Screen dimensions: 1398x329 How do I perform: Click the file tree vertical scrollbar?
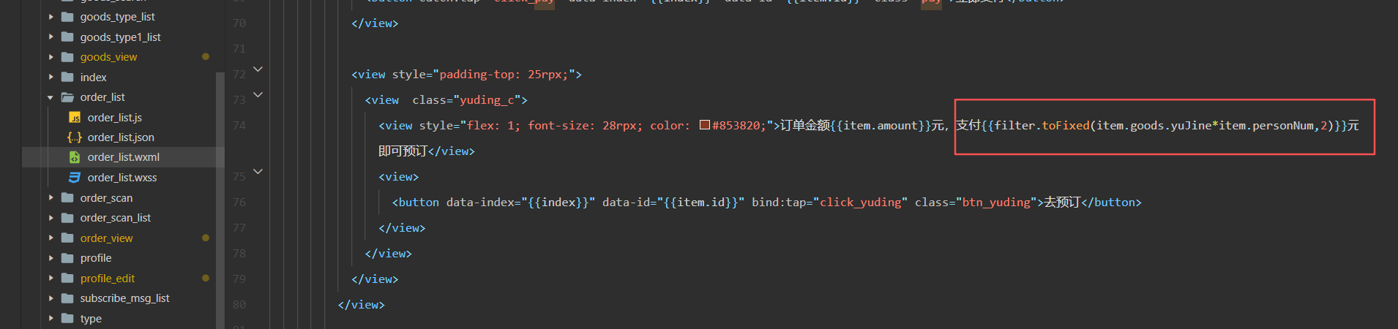(220, 197)
